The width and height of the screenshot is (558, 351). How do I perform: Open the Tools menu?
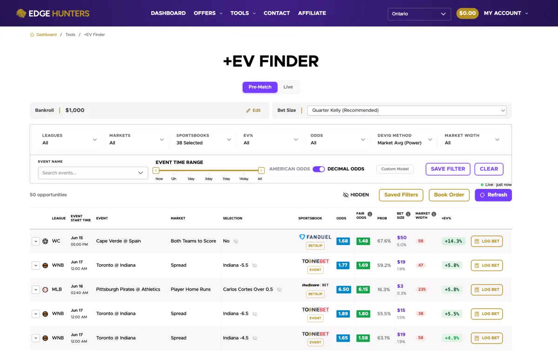click(243, 13)
